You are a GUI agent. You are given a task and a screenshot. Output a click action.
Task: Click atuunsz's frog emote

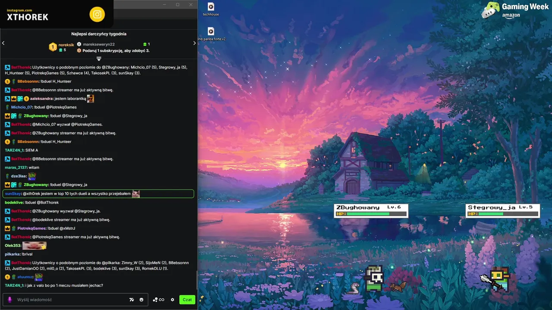pos(38,276)
